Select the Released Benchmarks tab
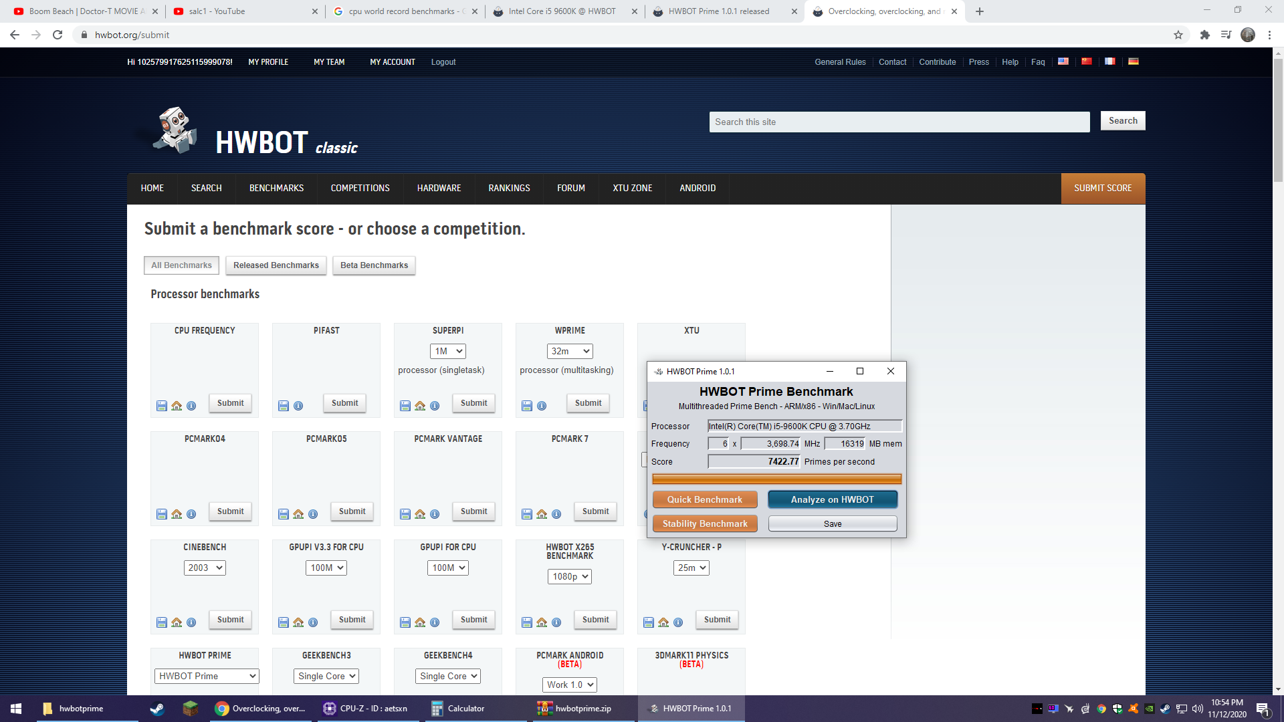Screen dimensions: 1284x722 [x=276, y=265]
